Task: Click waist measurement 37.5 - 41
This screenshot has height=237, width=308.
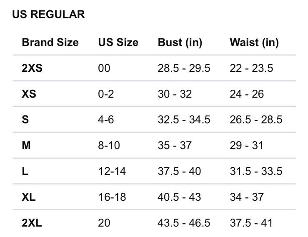Action: (251, 223)
